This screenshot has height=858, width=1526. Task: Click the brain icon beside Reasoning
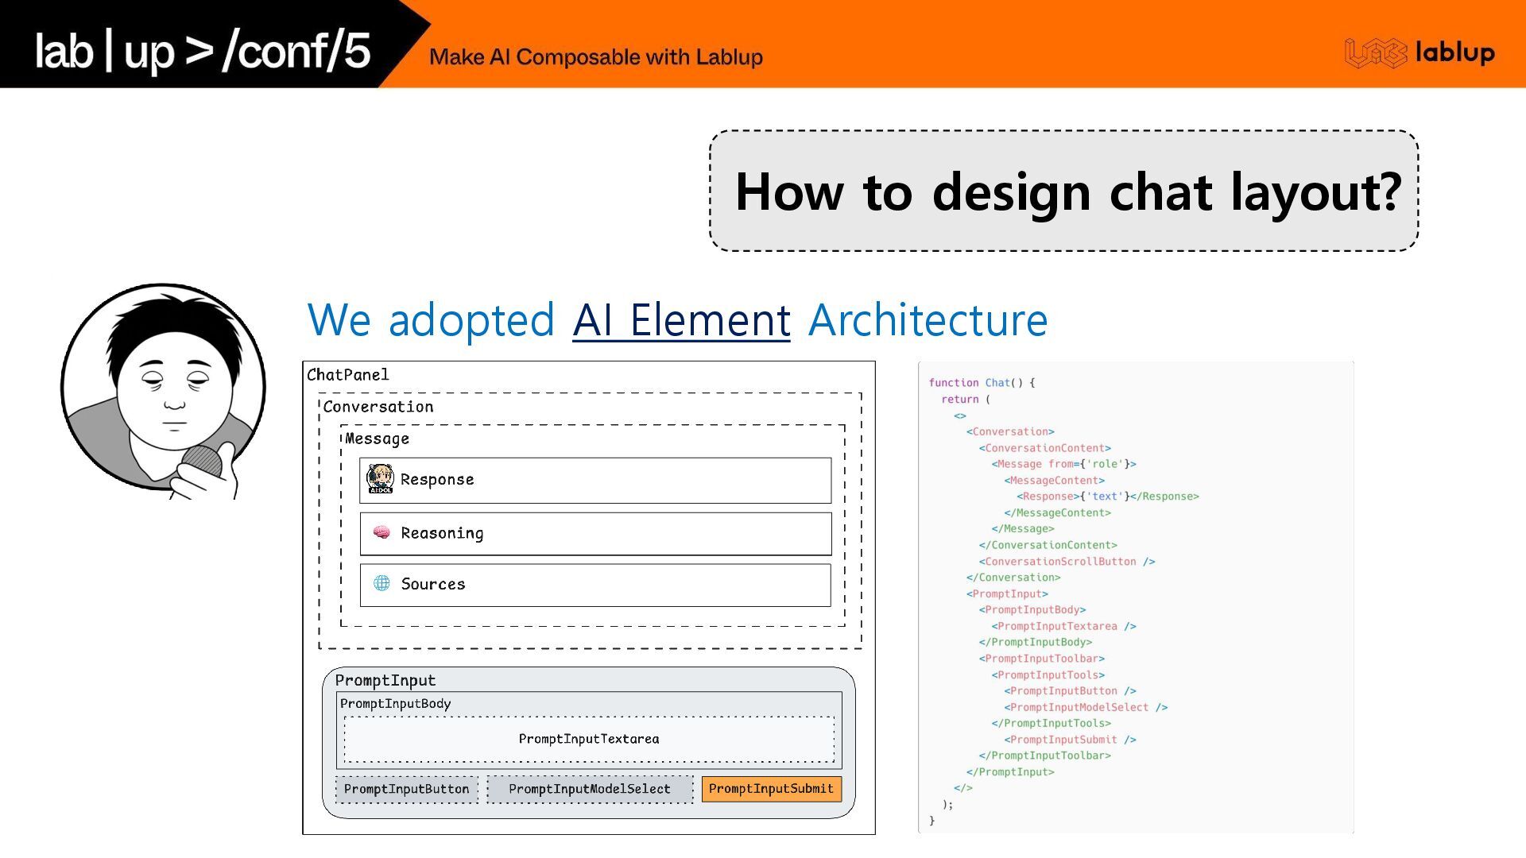pos(381,532)
